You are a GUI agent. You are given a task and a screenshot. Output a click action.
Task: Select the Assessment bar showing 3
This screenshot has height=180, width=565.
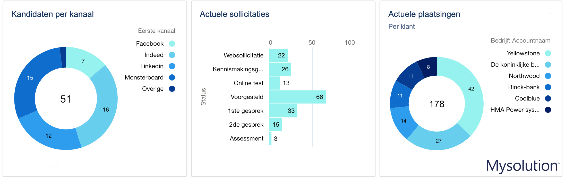270,138
